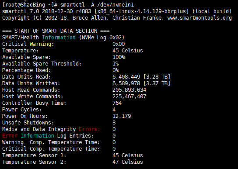Image resolution: width=238 pixels, height=169 pixels.
Task: Select the Controller Busy Time value '764'
Action: pyautogui.click(x=117, y=103)
